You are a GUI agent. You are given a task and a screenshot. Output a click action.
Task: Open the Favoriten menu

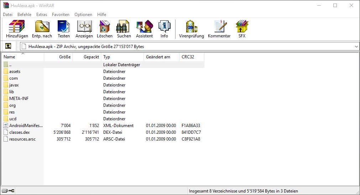tap(61, 15)
